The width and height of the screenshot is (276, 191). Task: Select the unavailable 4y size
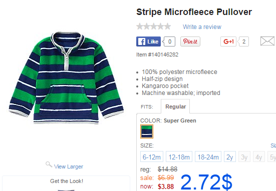(x=259, y=156)
